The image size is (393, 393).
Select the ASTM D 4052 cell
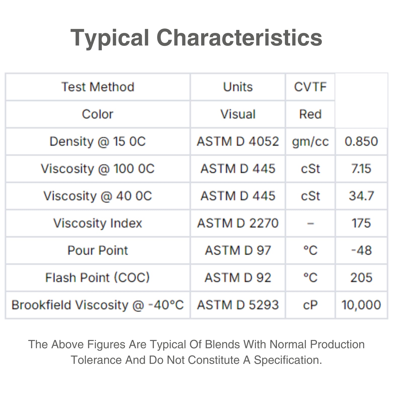pyautogui.click(x=238, y=141)
